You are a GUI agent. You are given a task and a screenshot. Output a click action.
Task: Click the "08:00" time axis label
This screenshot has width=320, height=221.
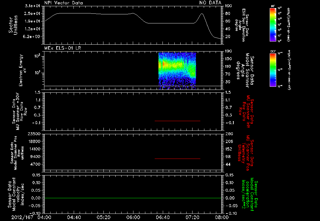(x=222, y=217)
